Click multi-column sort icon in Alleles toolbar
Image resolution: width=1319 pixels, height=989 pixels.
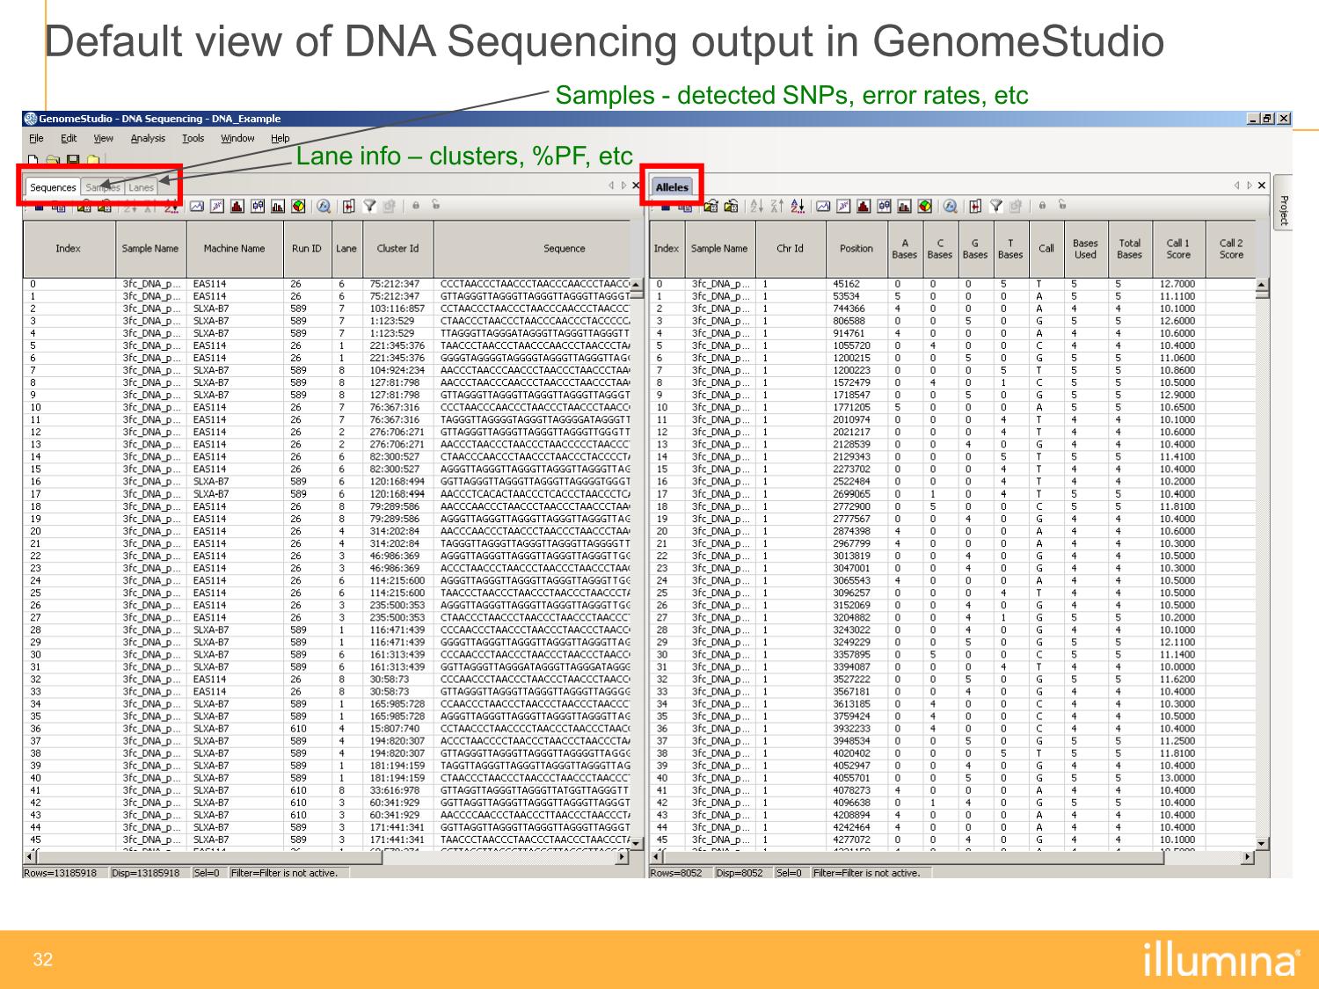pyautogui.click(x=798, y=207)
